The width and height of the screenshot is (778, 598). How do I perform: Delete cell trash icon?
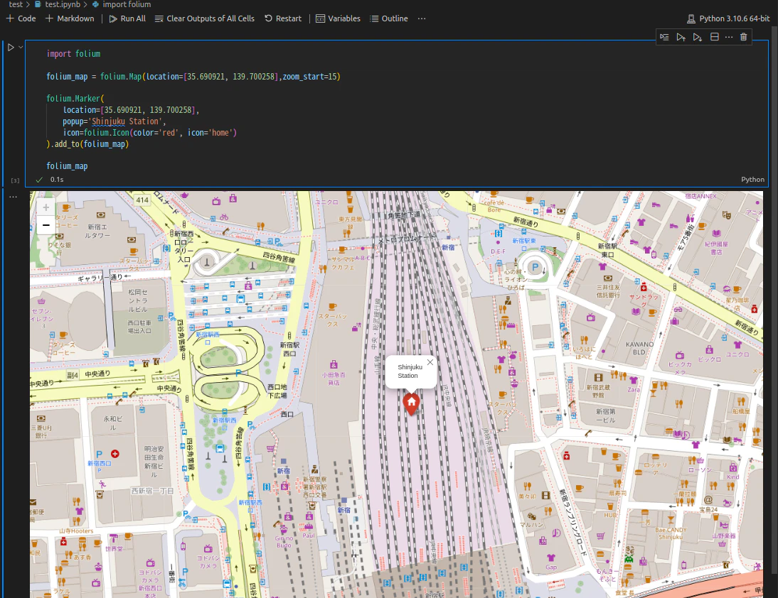click(743, 37)
